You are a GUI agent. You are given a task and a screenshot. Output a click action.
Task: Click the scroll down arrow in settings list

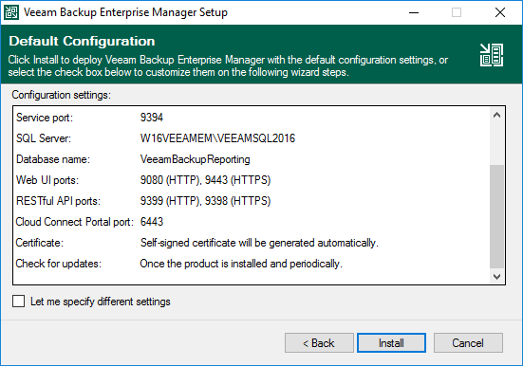point(496,276)
